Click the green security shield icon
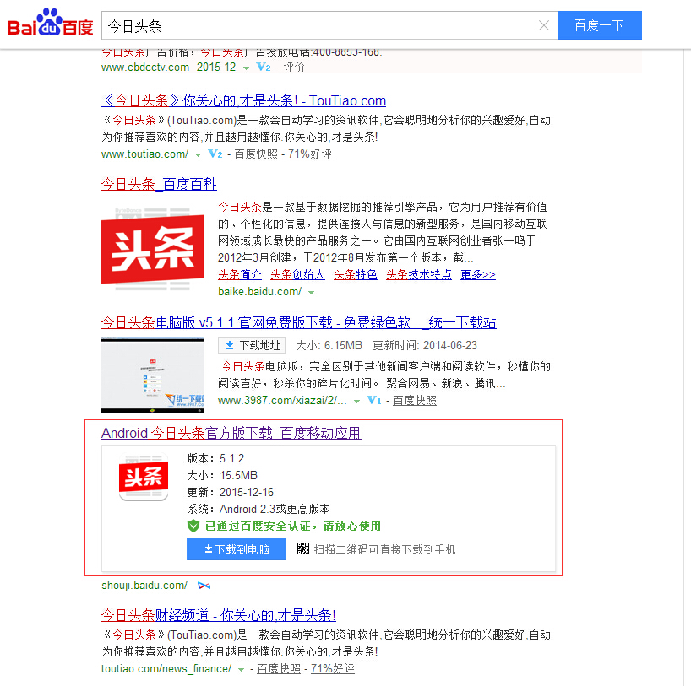 point(193,527)
